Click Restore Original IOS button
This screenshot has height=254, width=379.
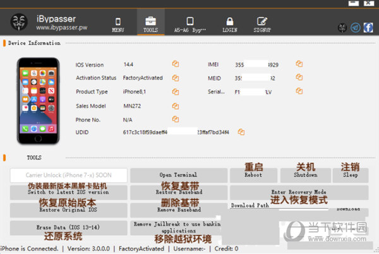tap(69, 210)
